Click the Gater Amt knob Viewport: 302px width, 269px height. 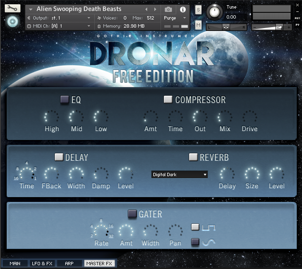[x=126, y=231]
